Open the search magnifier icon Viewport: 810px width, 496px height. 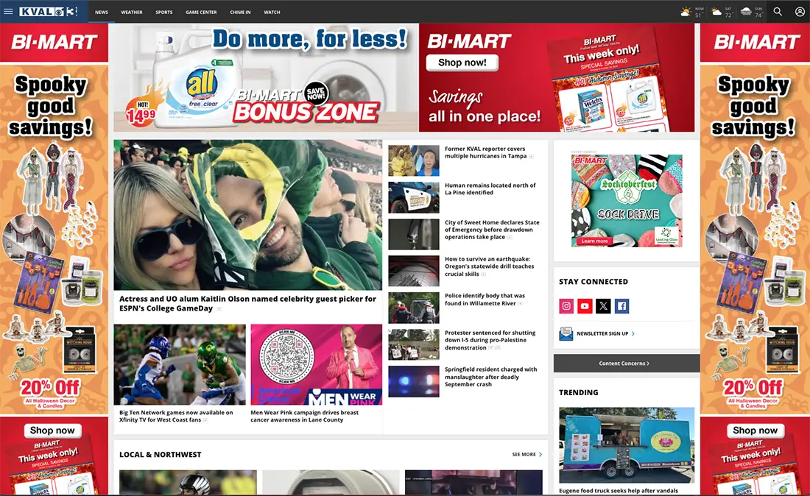pos(778,11)
